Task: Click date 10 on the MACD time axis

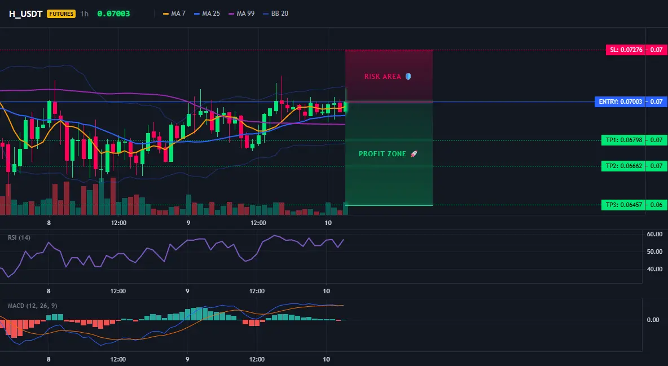Action: (326, 359)
